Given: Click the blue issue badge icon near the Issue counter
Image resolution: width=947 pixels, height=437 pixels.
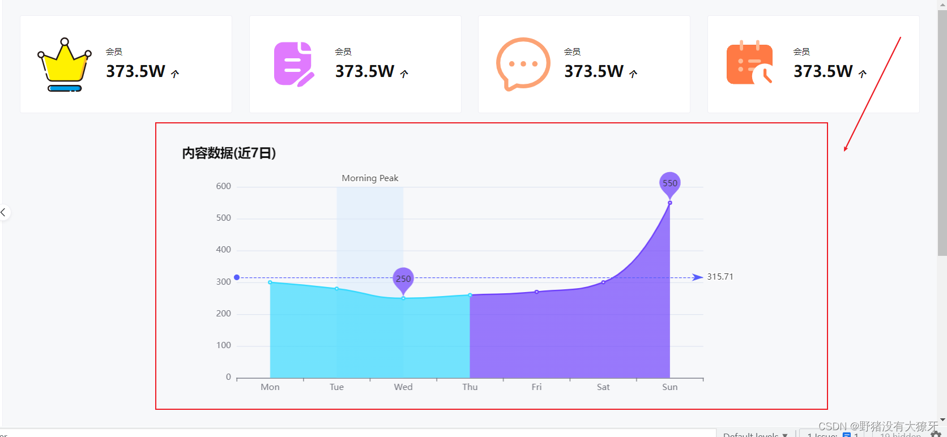Looking at the screenshot, I should (x=848, y=435).
